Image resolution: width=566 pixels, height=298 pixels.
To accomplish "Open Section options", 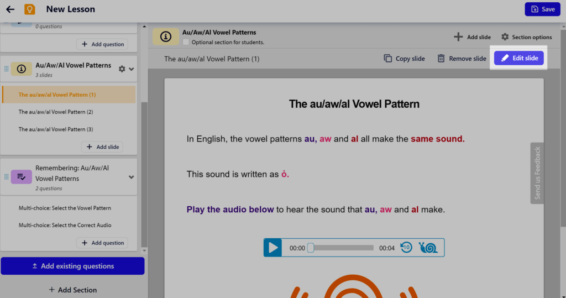I will 527,37.
